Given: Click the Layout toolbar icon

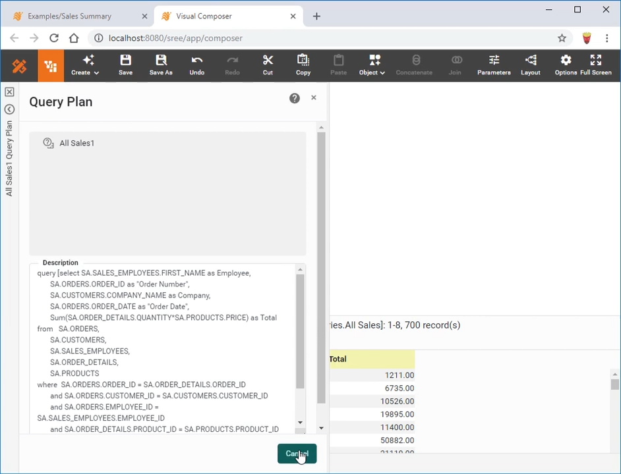Looking at the screenshot, I should [x=530, y=65].
